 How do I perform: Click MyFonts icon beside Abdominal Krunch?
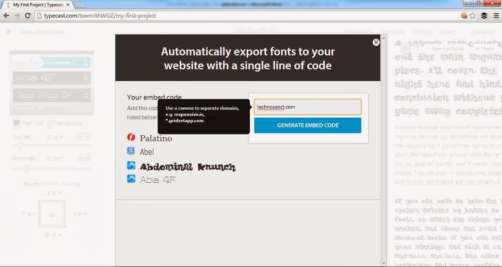click(131, 165)
